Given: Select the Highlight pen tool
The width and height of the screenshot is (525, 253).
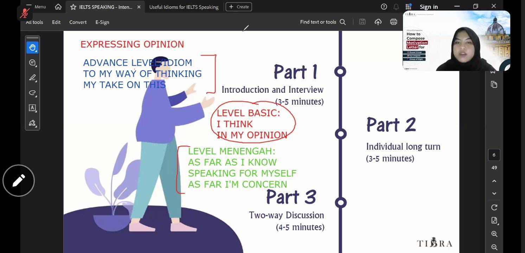Looking at the screenshot, I should pyautogui.click(x=32, y=78).
